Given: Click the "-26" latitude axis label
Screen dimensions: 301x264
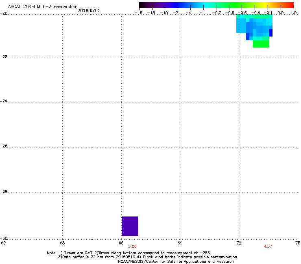Looking at the screenshot, I should (x=4, y=146).
